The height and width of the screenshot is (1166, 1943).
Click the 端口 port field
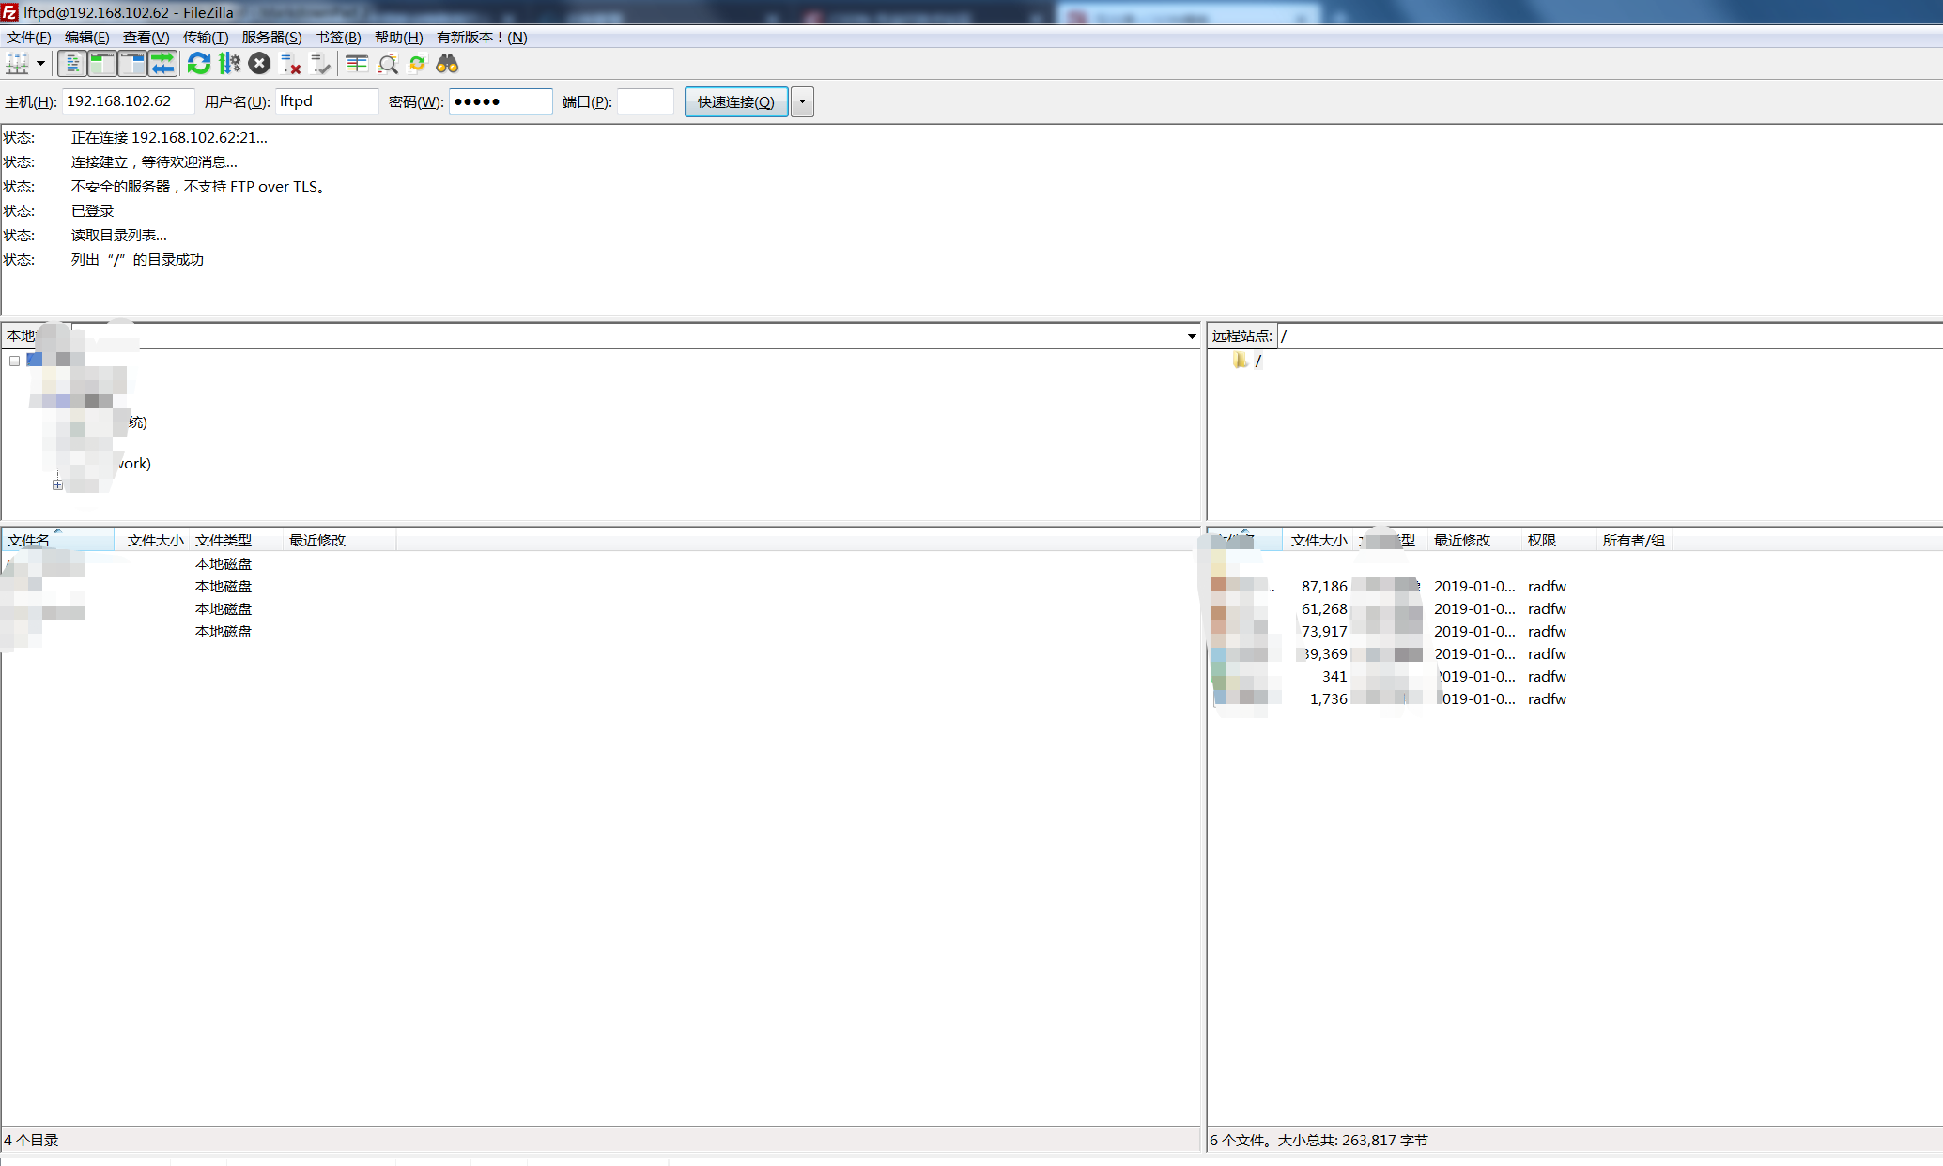click(645, 101)
